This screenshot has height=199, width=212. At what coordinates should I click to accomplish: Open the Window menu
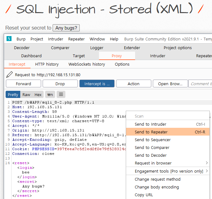coord(97,39)
